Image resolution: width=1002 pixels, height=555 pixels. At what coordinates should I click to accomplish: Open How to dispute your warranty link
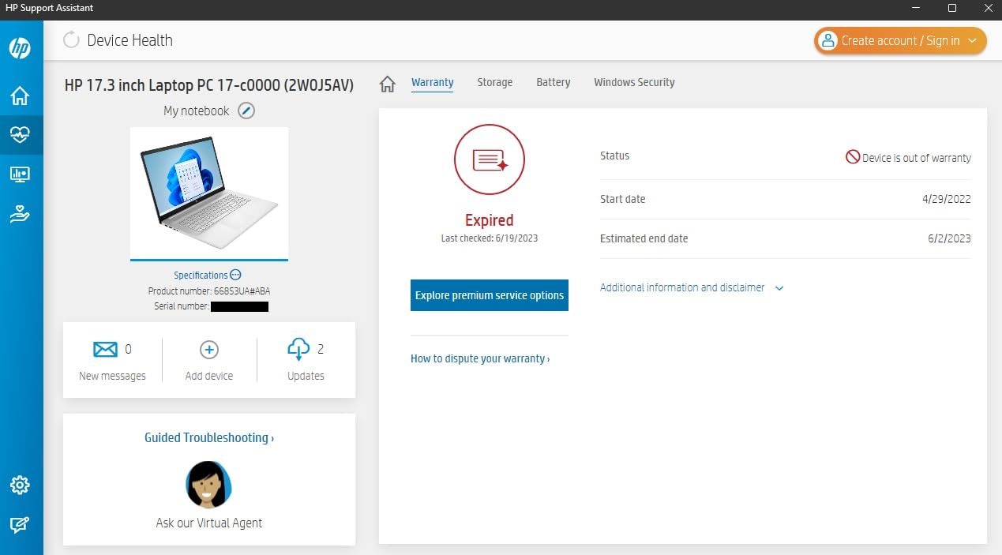[479, 358]
